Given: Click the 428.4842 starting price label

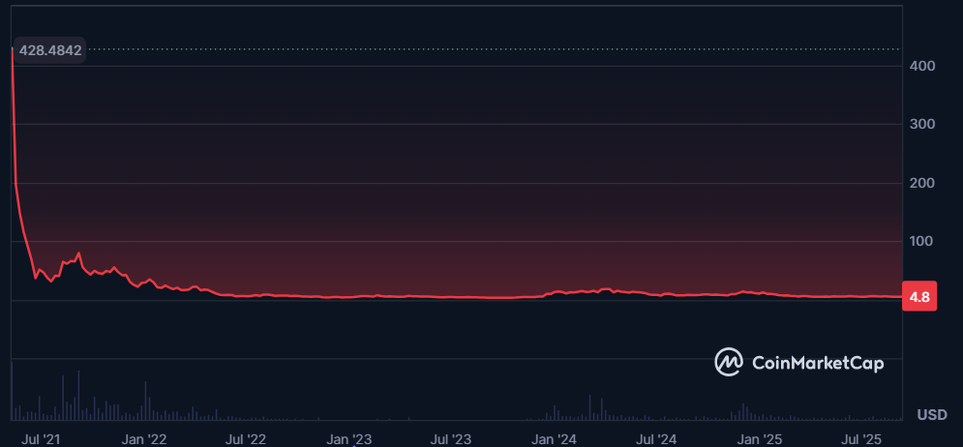Looking at the screenshot, I should tap(49, 50).
